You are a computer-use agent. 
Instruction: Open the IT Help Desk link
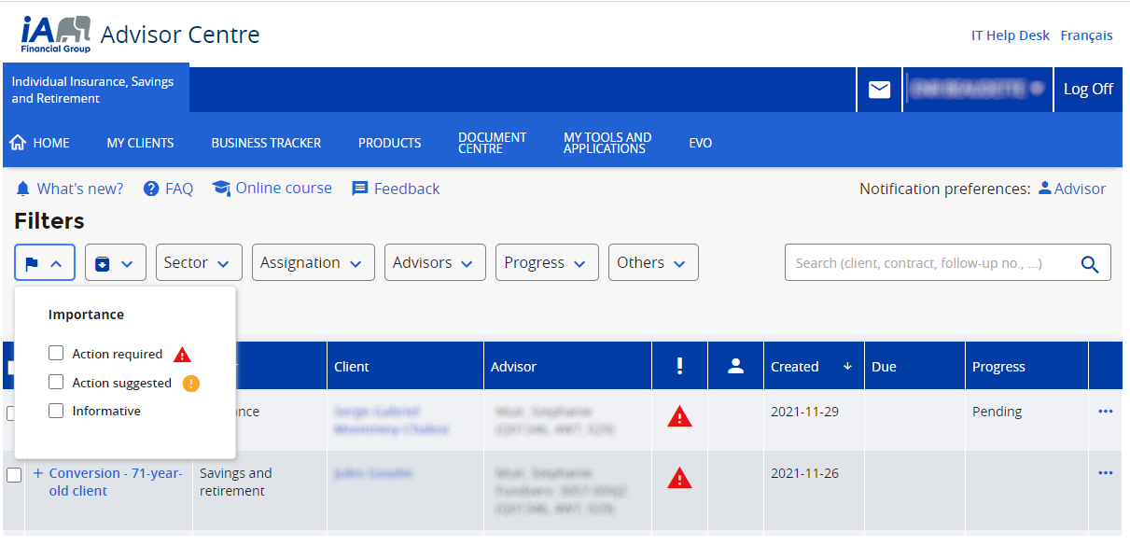tap(1011, 35)
